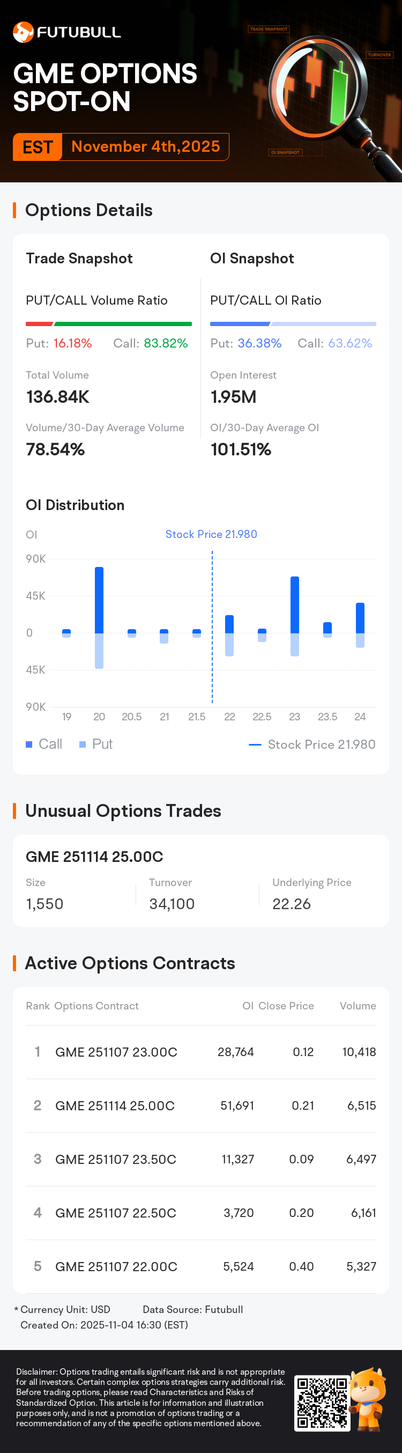The image size is (402, 1453).
Task: Click the Futubull logo icon
Action: click(23, 32)
